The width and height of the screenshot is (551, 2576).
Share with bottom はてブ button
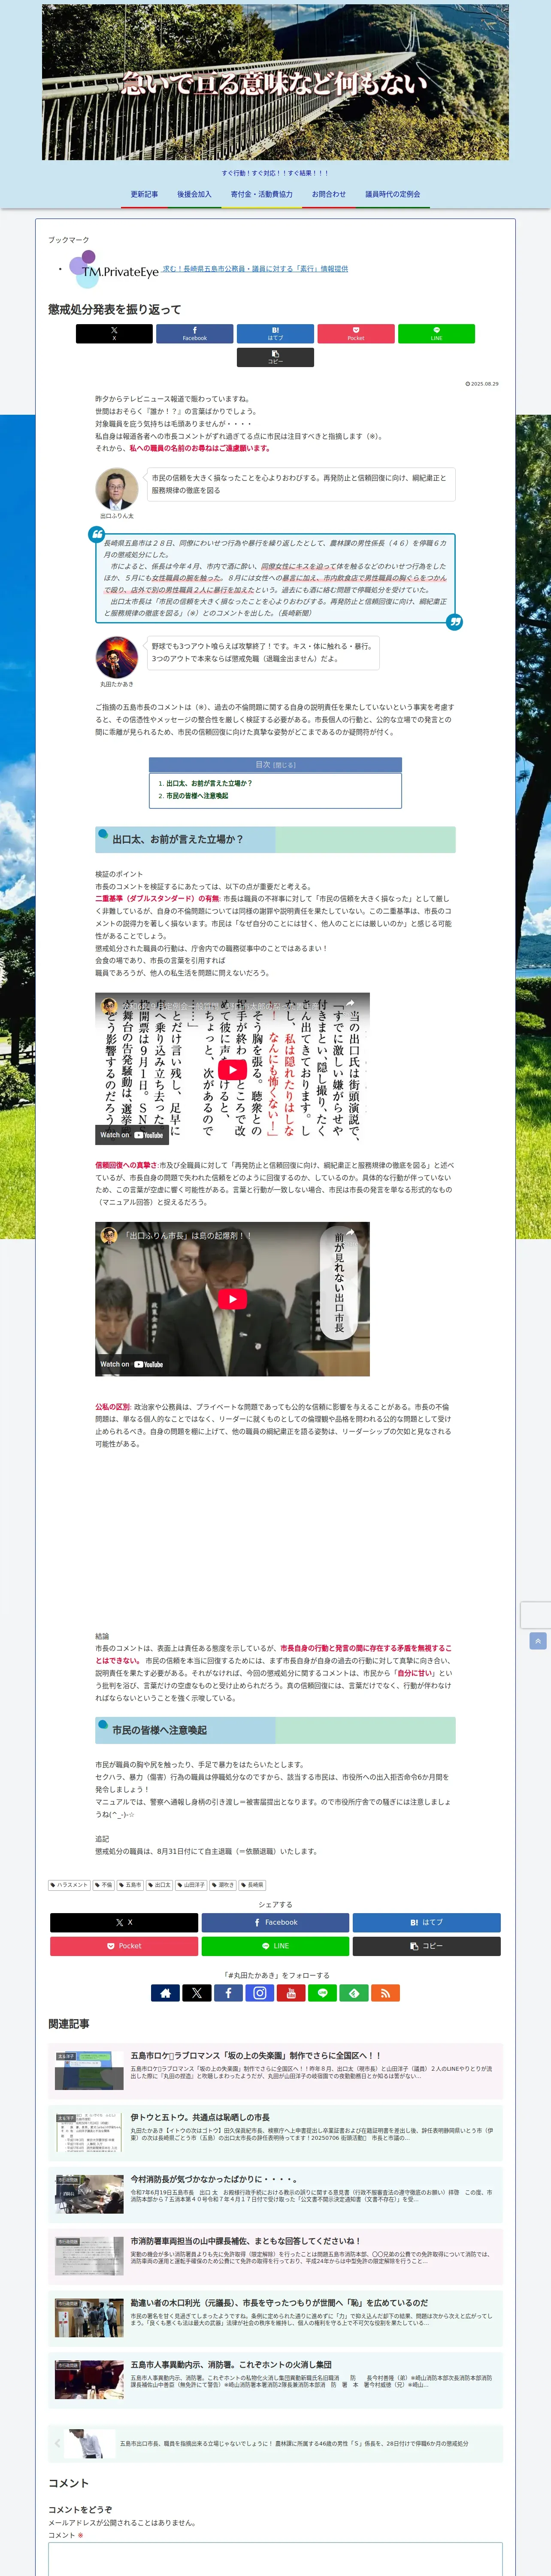[x=427, y=1922]
